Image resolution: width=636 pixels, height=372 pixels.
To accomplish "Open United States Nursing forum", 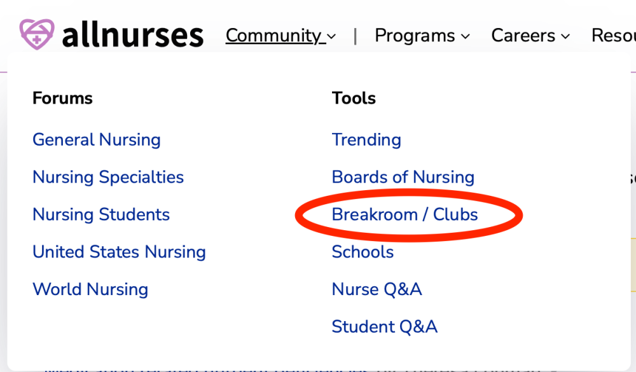I will [x=119, y=252].
